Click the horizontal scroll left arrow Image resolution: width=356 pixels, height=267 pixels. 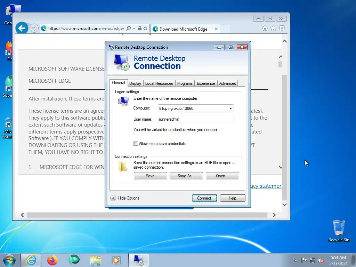coord(23,215)
